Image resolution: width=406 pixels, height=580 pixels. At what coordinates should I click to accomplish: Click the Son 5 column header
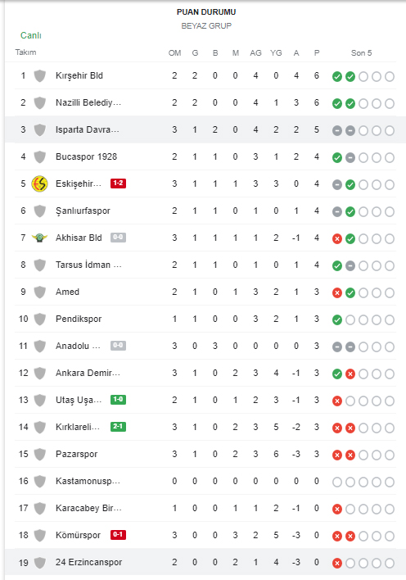(x=361, y=53)
